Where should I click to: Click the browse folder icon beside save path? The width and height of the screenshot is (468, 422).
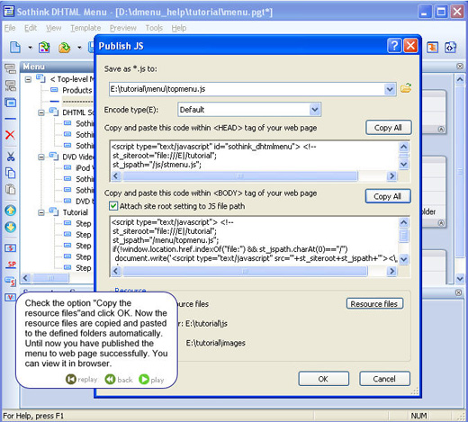point(406,88)
